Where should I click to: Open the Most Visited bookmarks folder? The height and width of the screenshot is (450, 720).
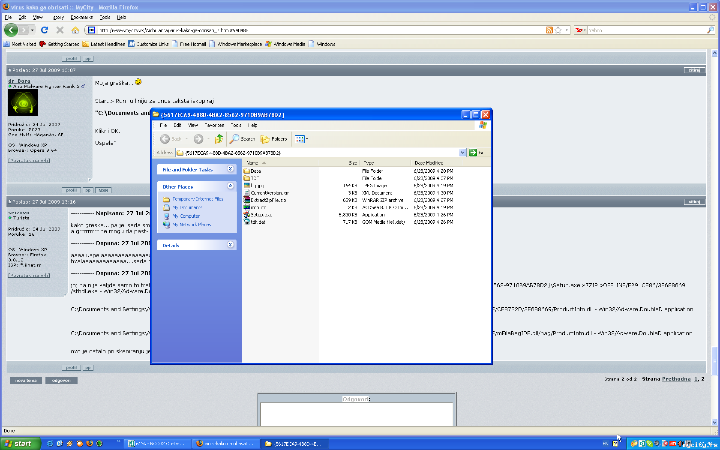[20, 44]
